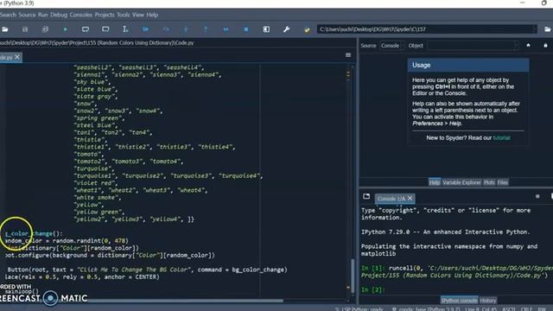The image size is (553, 311).
Task: Click the Run current cell icon
Action: point(86,29)
